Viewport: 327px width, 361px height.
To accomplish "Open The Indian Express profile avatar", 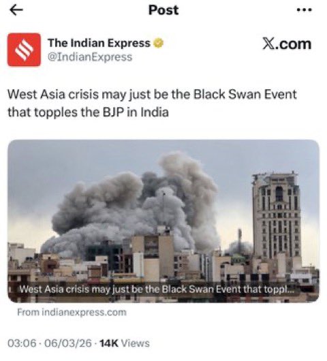I will 24,50.
